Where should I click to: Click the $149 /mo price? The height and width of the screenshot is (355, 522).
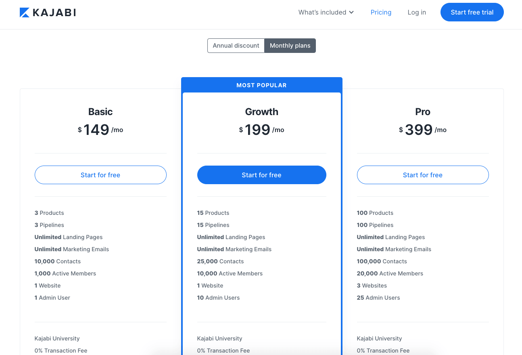pyautogui.click(x=100, y=130)
